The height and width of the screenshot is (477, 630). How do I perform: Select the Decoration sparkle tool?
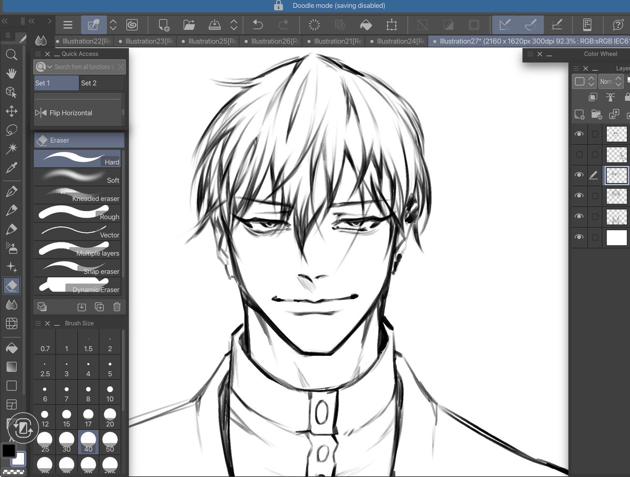click(11, 267)
